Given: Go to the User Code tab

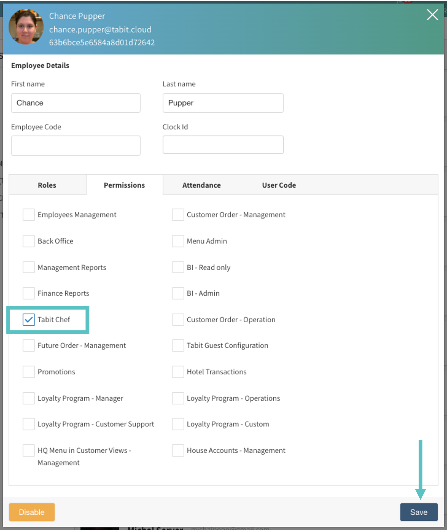Looking at the screenshot, I should click(x=279, y=185).
